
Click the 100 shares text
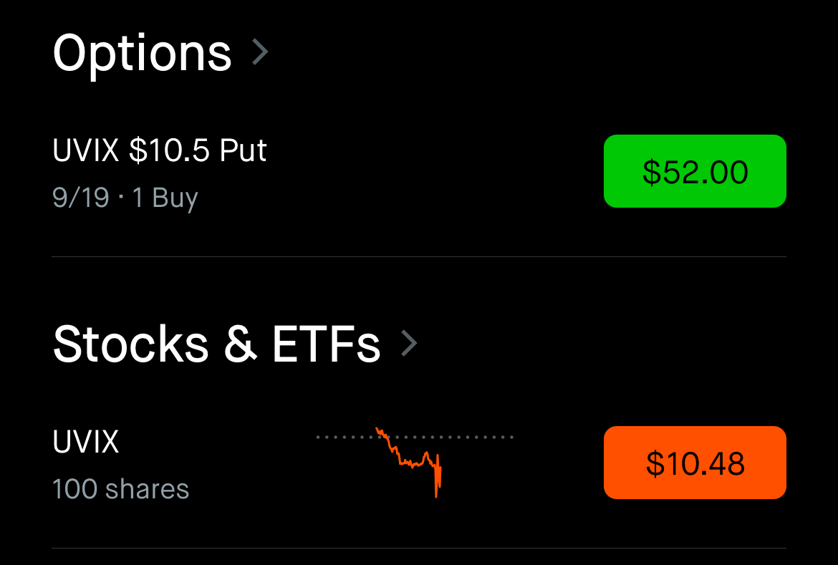[x=121, y=488]
